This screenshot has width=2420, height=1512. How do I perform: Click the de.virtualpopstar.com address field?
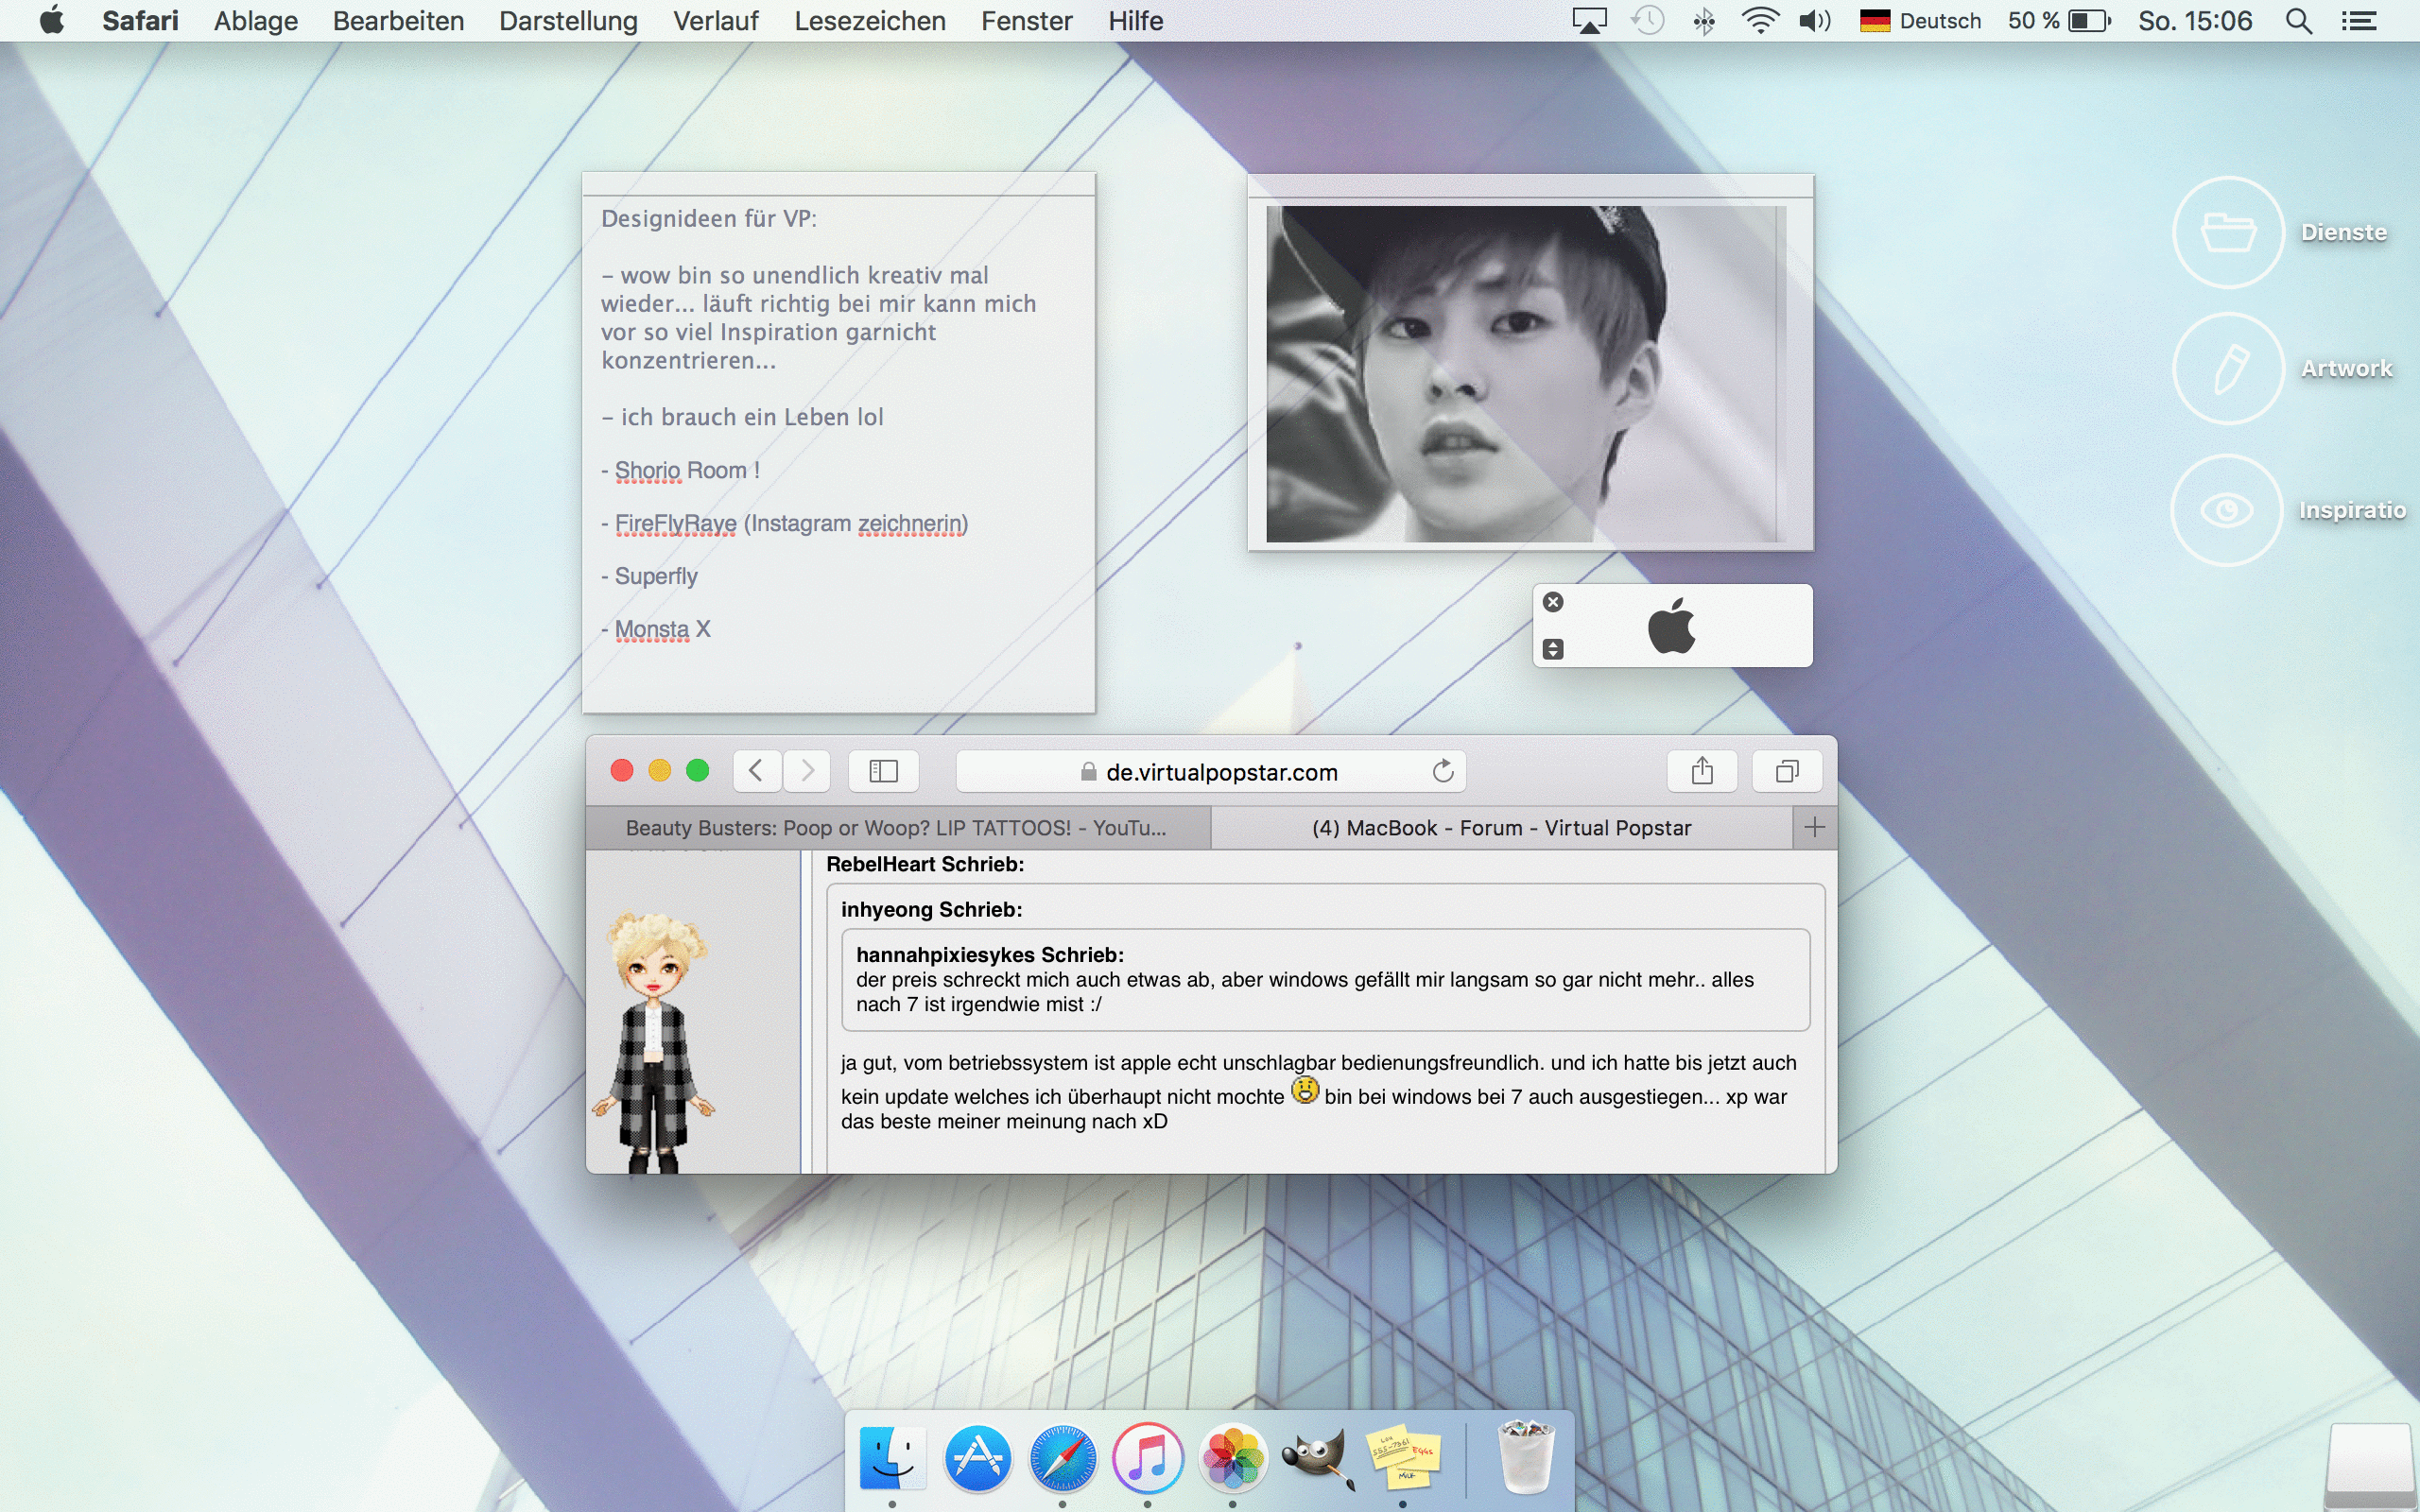[x=1220, y=772]
